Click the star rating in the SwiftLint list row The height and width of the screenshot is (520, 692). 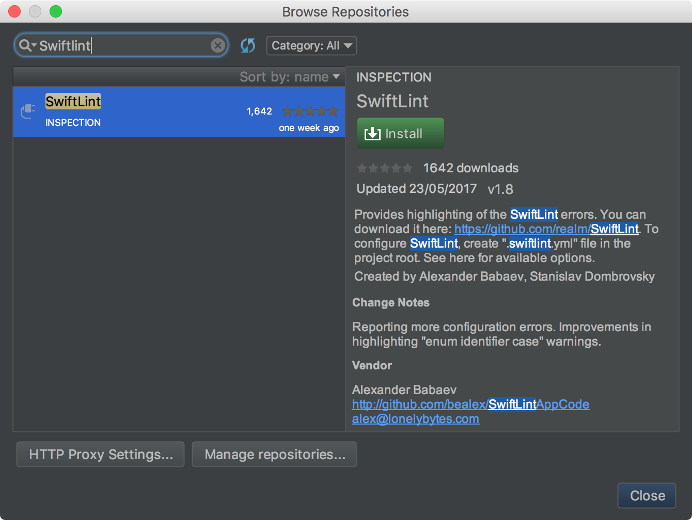pyautogui.click(x=310, y=111)
